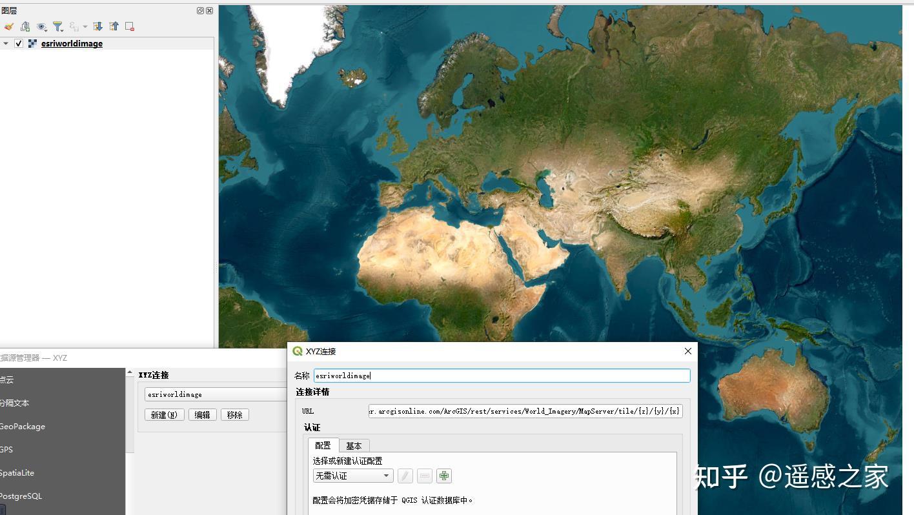
Task: Click the scroll-up arrow of sidebar scrollbar
Action: coord(130,373)
